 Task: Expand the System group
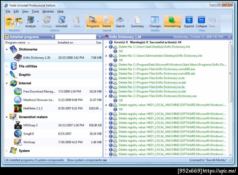pos(6,151)
